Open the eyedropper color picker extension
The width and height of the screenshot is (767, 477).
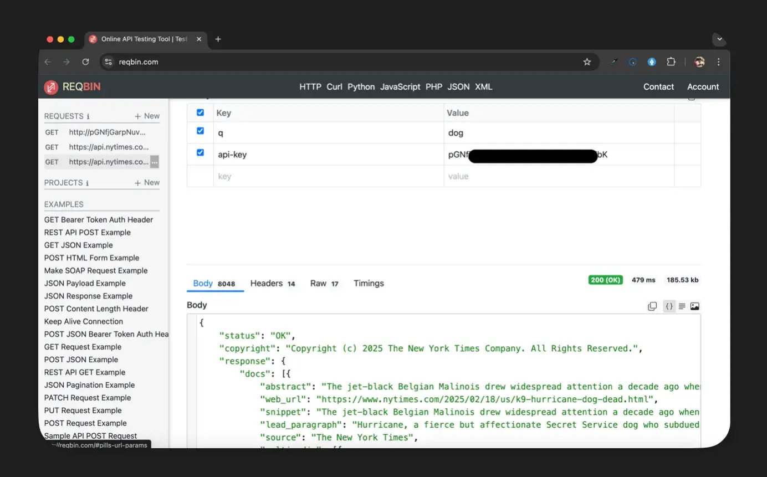coord(614,62)
